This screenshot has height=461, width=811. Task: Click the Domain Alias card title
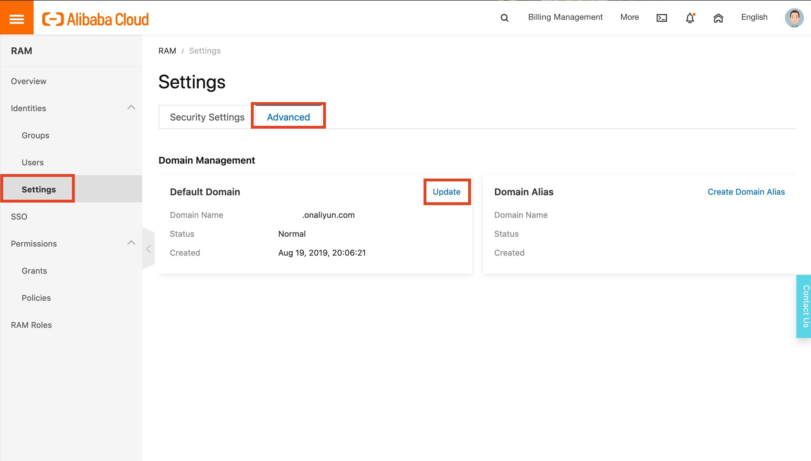pos(524,192)
